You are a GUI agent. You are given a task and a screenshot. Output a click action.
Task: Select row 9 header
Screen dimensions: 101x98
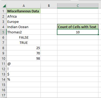coord(3,53)
